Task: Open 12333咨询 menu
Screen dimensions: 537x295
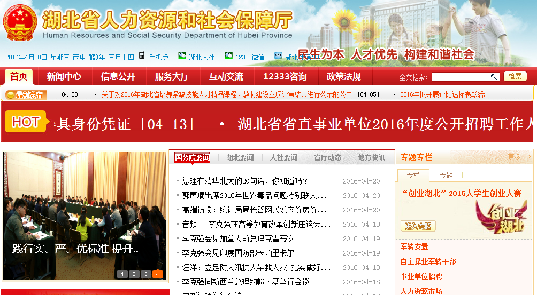Action: [x=285, y=76]
